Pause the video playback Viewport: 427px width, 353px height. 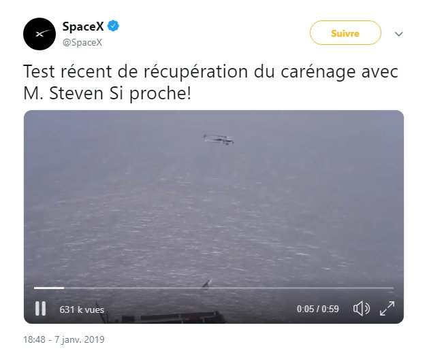pos(40,309)
